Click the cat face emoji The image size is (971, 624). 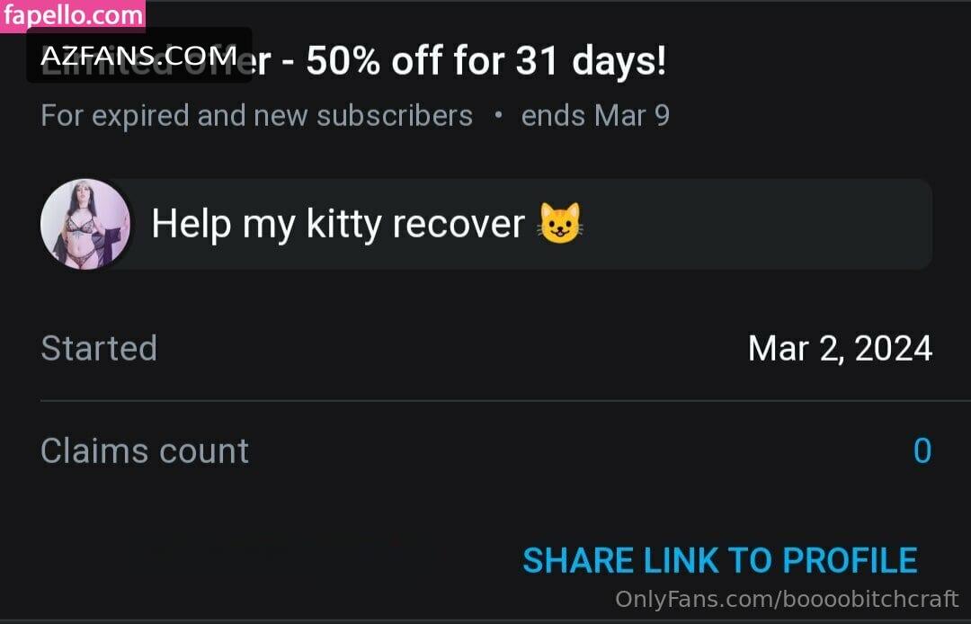click(x=560, y=223)
